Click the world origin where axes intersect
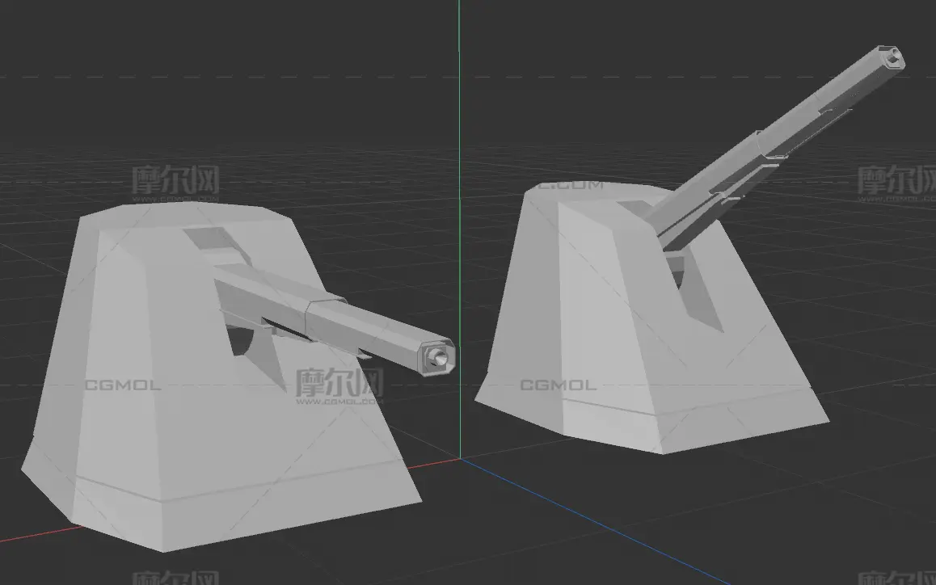Viewport: 936px width, 585px height. (459, 459)
